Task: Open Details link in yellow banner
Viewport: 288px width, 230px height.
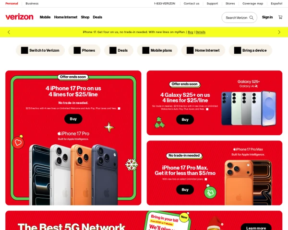Action: click(x=201, y=32)
